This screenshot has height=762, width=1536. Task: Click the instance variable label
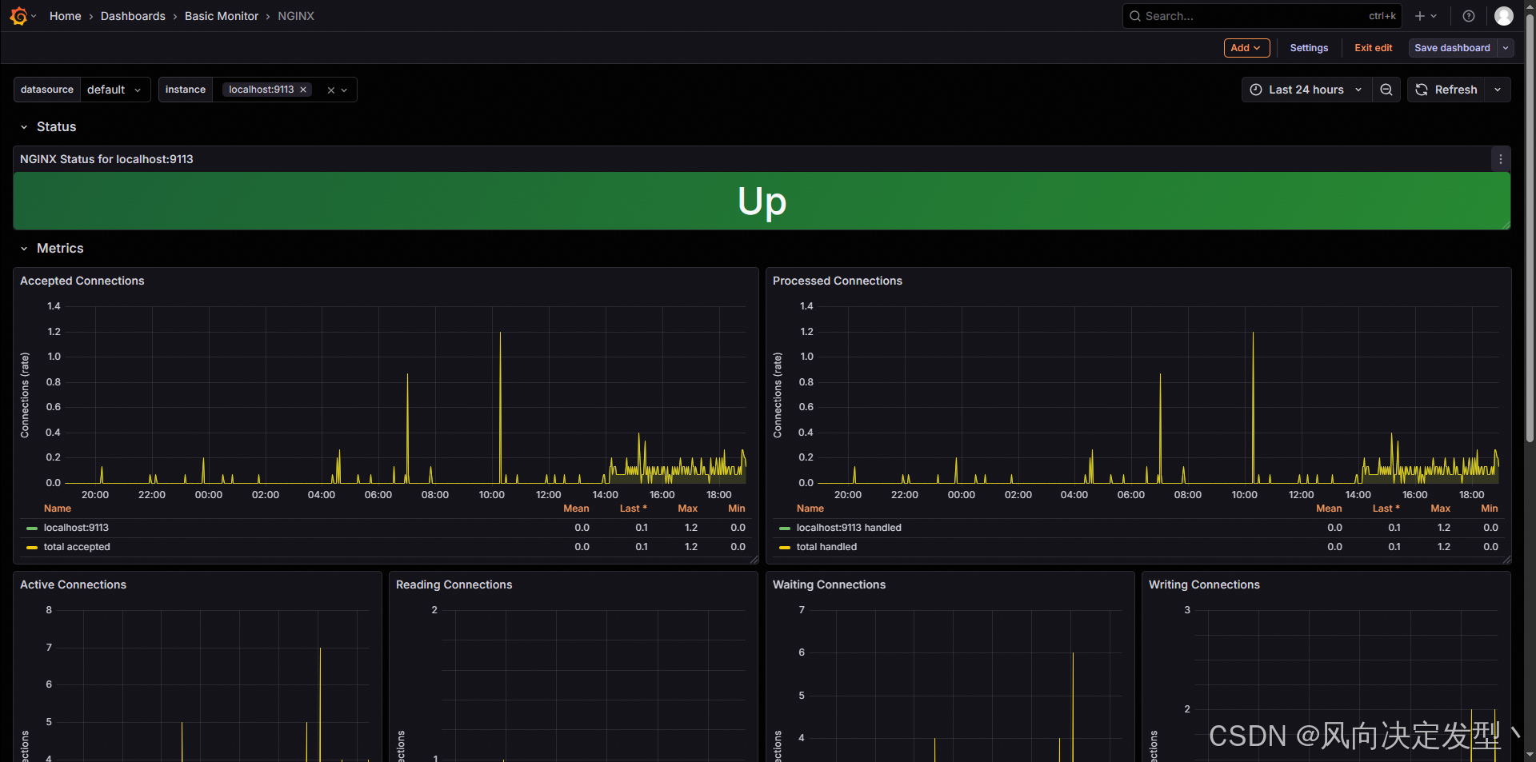[186, 90]
